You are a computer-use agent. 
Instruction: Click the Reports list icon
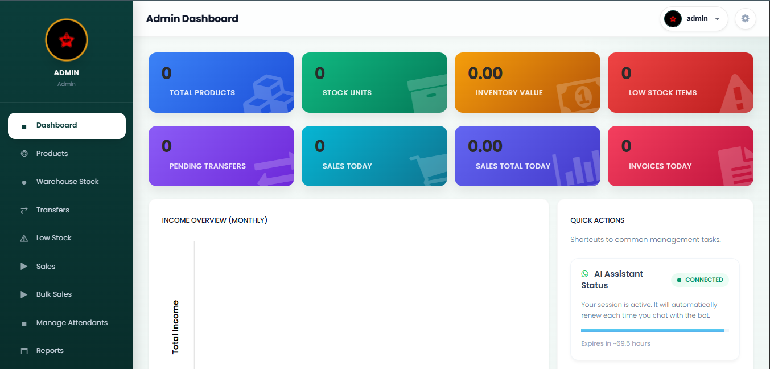coord(24,351)
